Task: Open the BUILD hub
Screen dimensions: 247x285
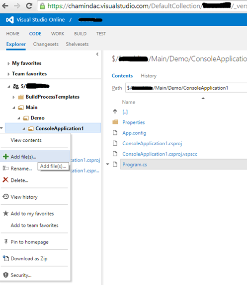Action: [80, 34]
